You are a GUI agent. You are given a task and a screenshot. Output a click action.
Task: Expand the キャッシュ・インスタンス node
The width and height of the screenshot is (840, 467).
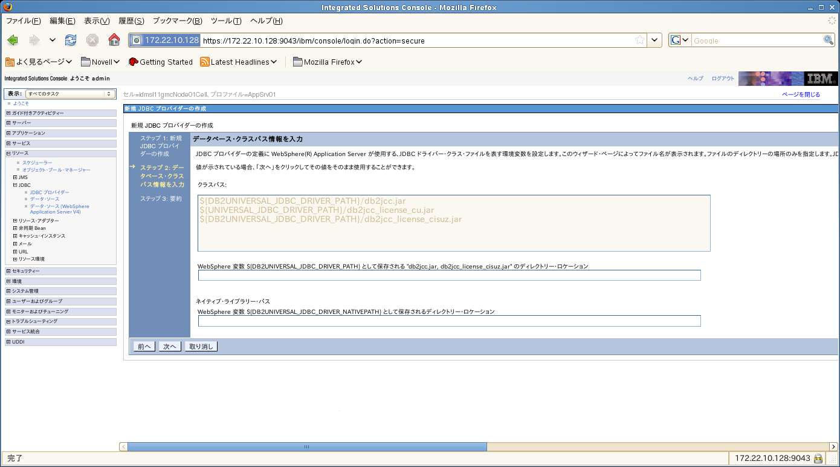[x=15, y=236]
